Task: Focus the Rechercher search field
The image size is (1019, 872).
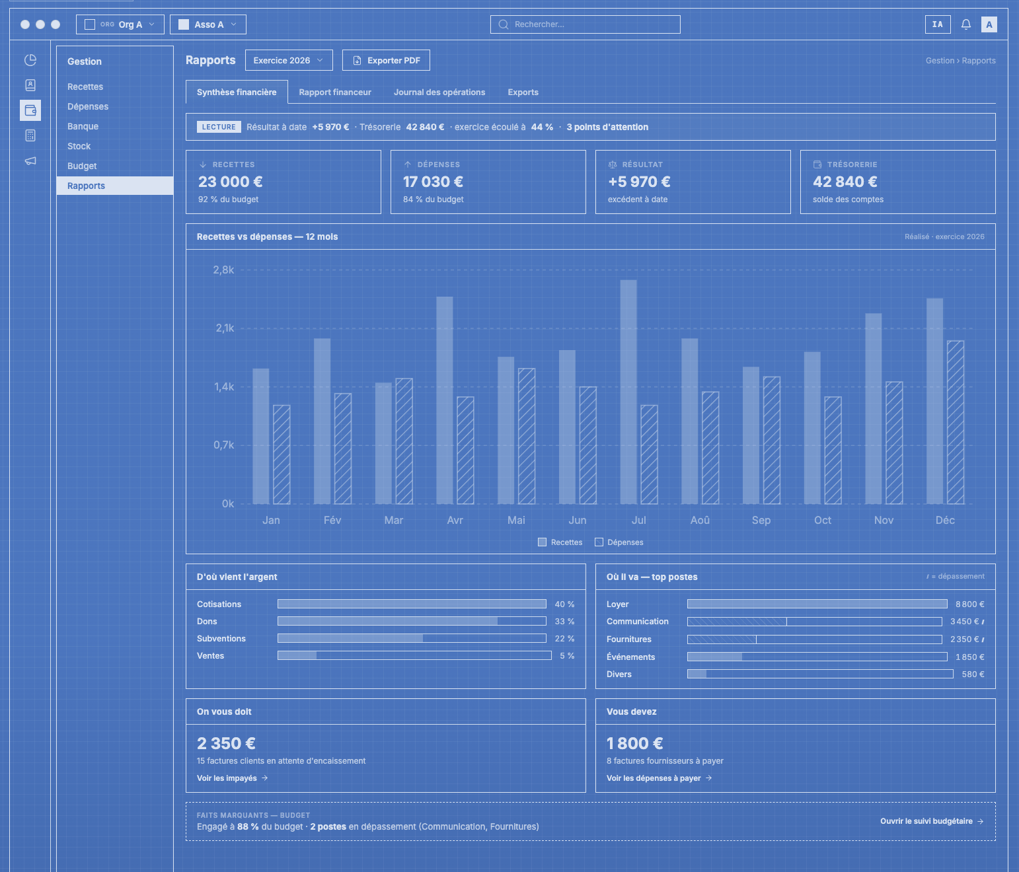Action: [585, 24]
